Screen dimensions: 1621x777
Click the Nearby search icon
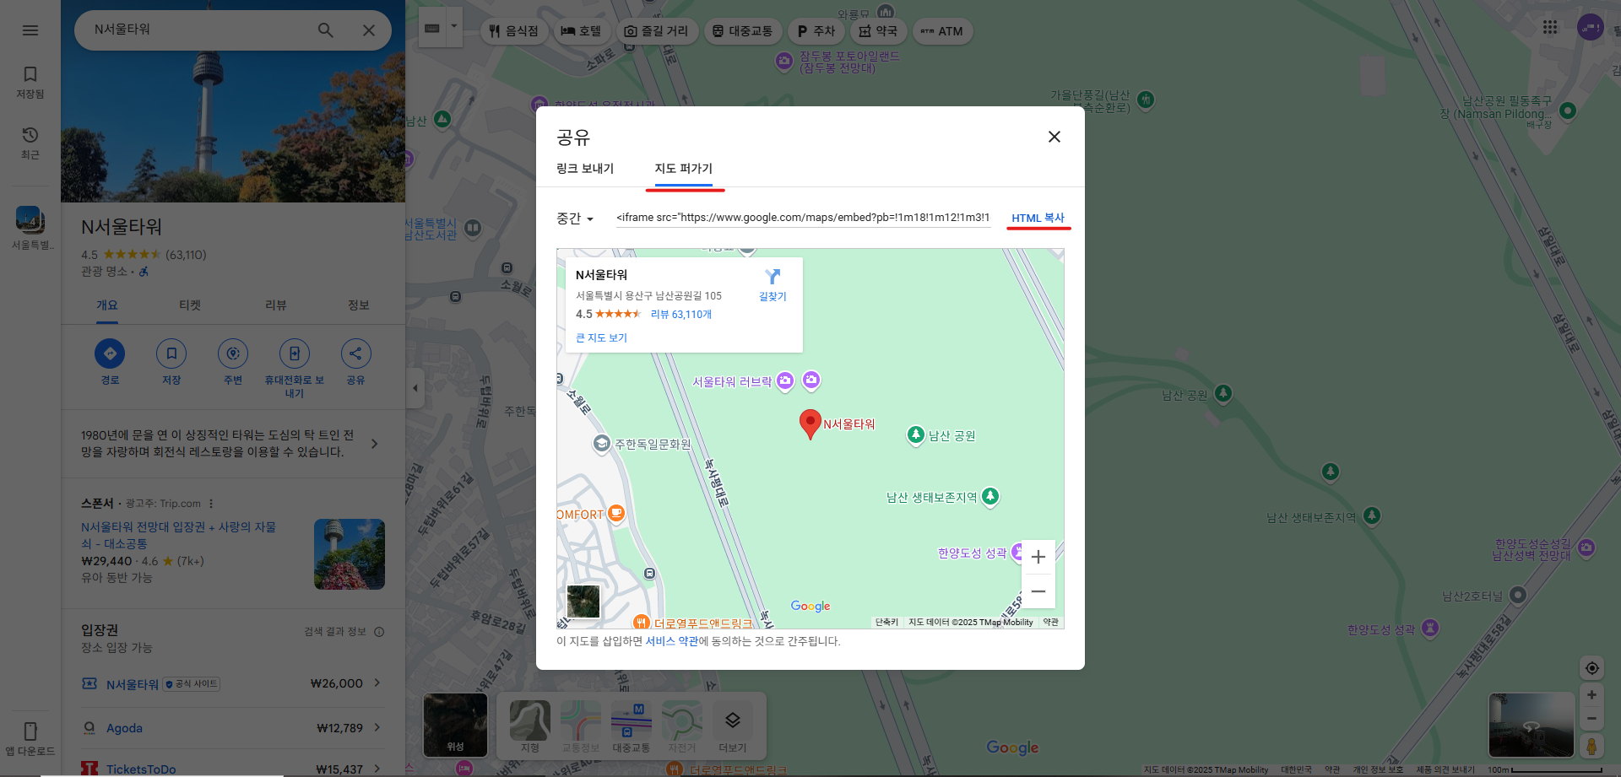(x=233, y=353)
